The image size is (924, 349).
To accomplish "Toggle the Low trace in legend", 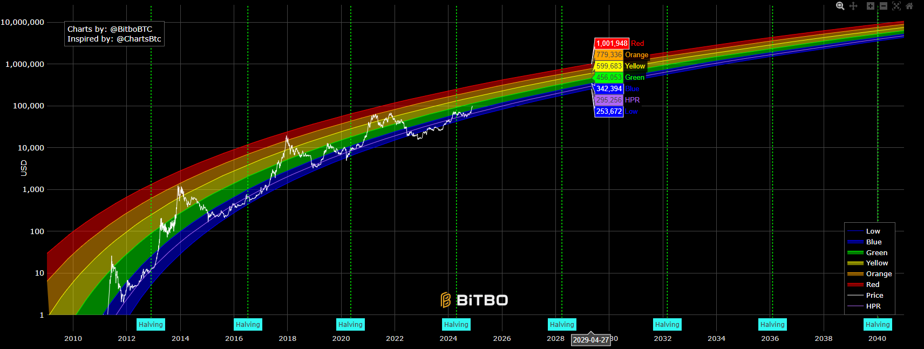I will (869, 231).
